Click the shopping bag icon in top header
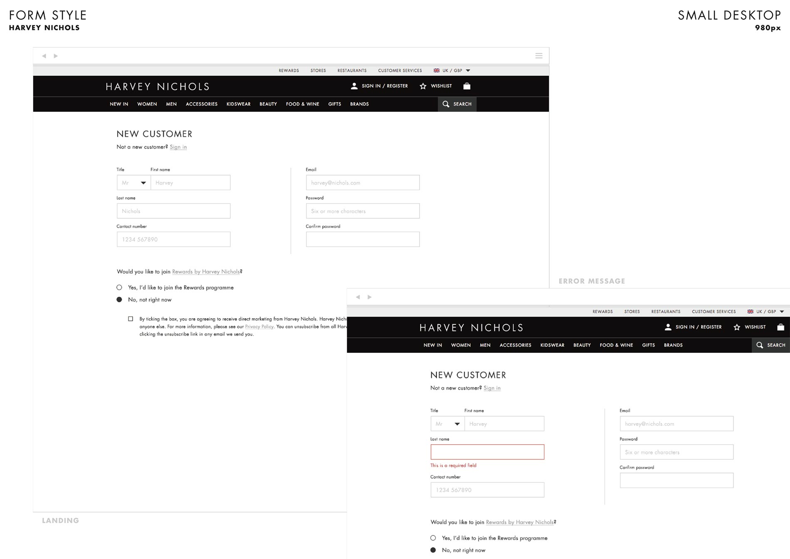790x559 pixels. [x=467, y=86]
